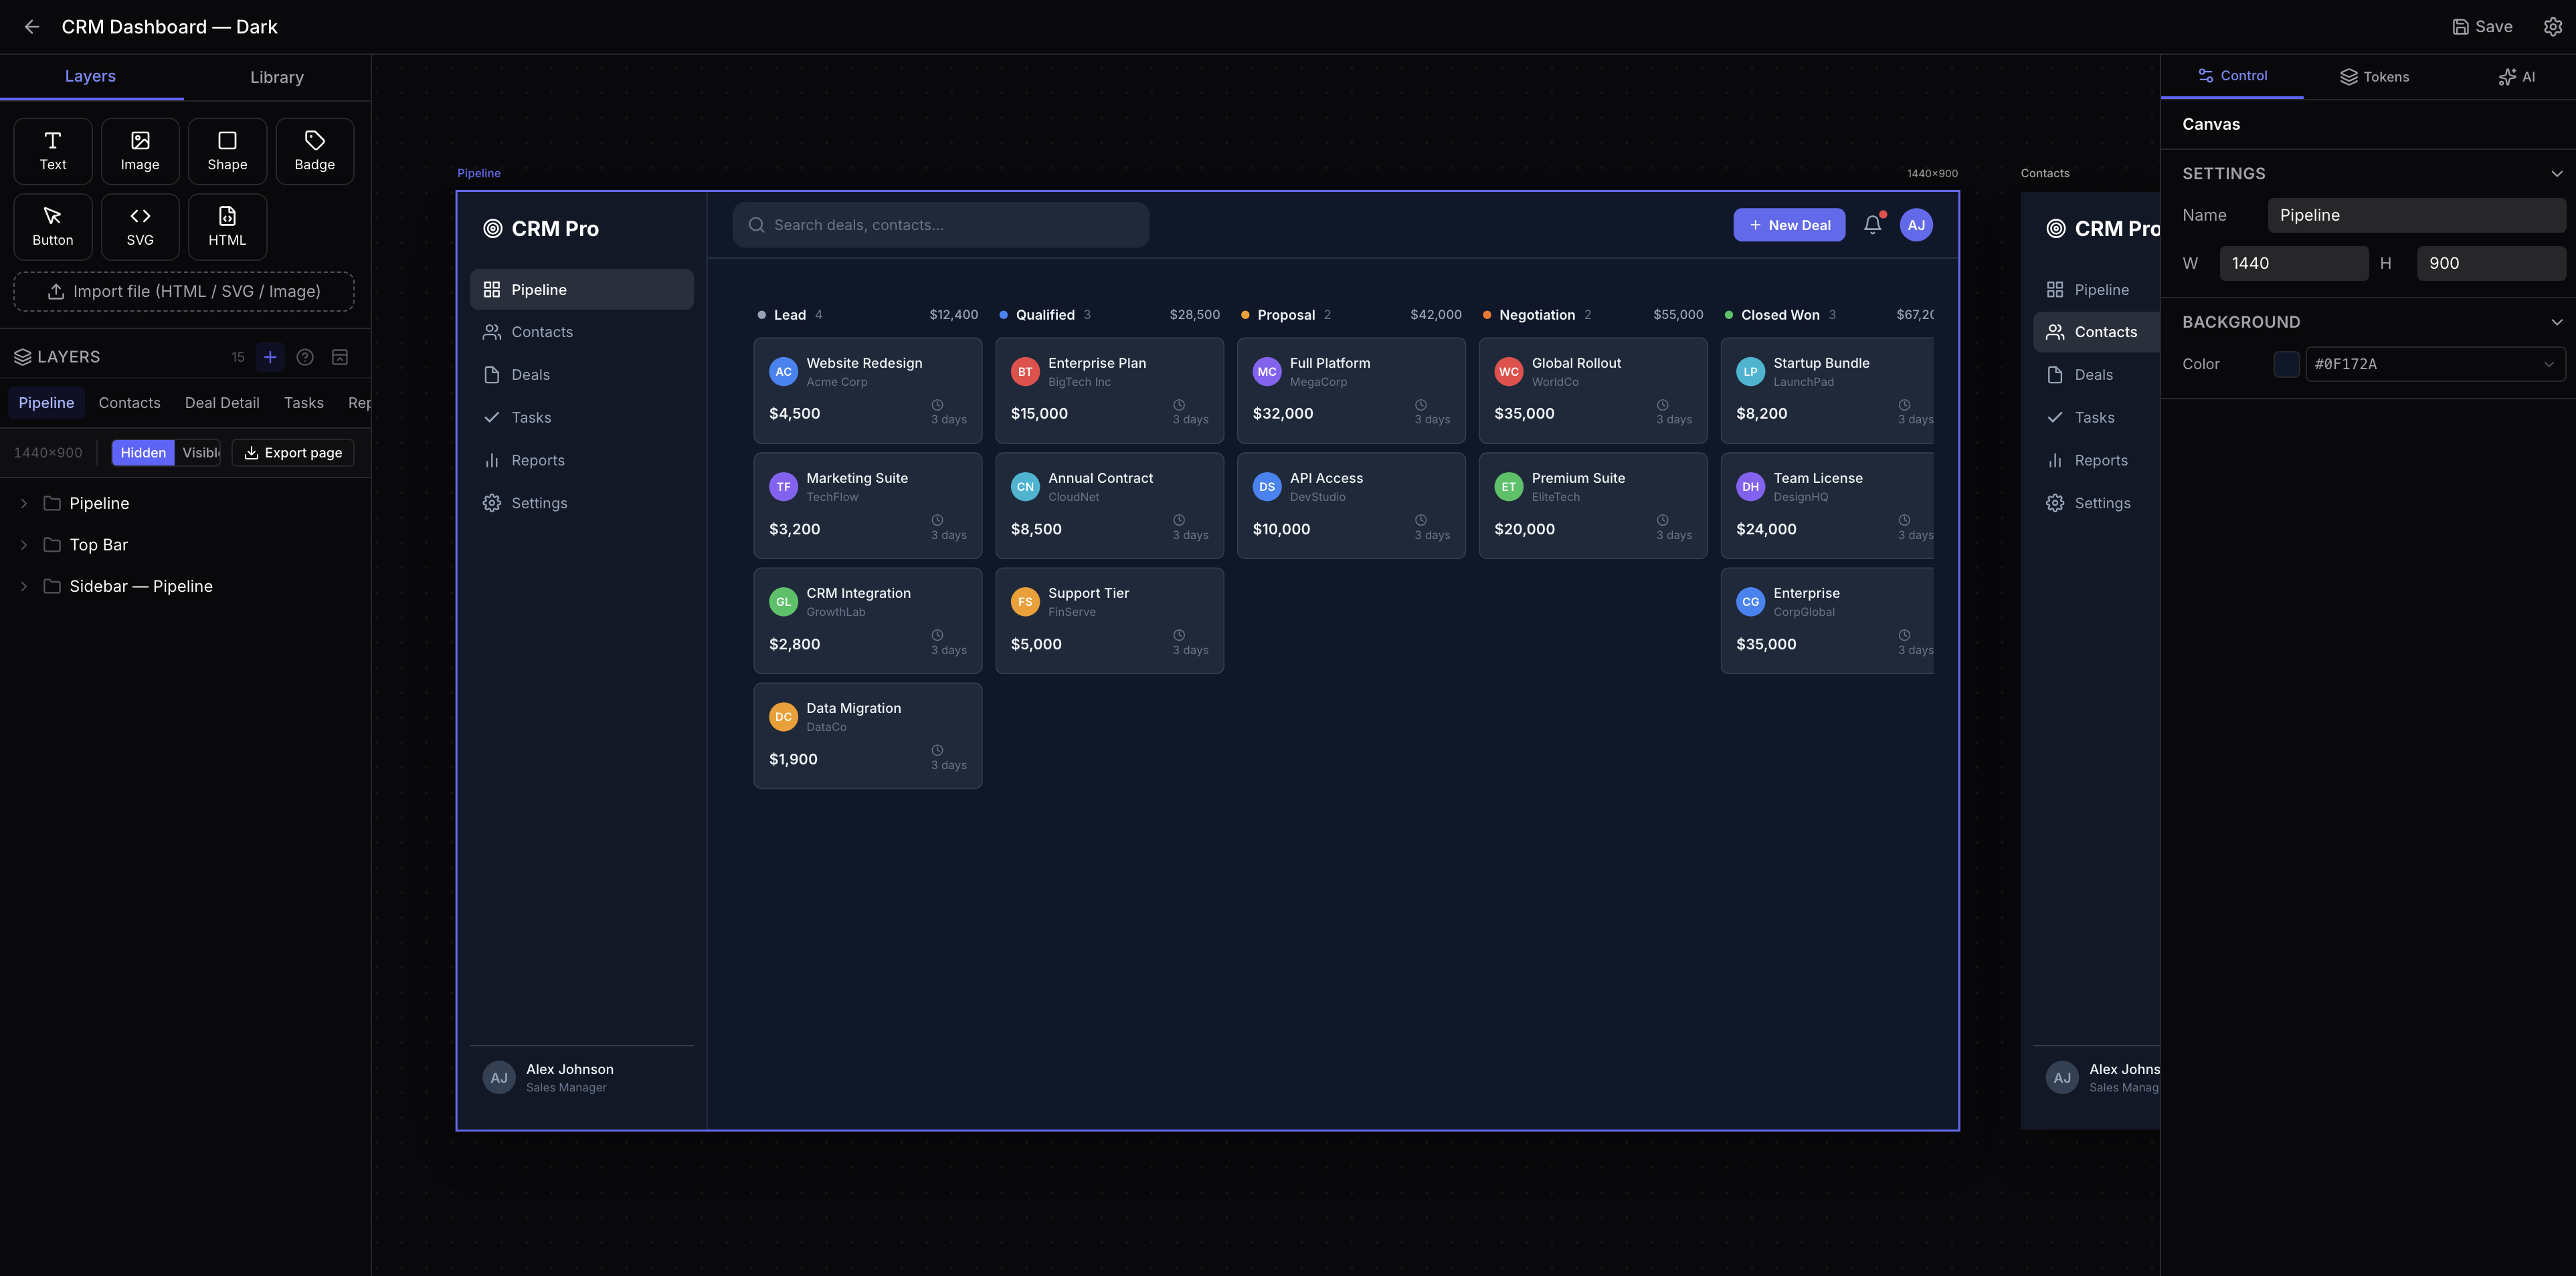The height and width of the screenshot is (1276, 2576).
Task: Click the add layer plus icon
Action: pos(270,356)
